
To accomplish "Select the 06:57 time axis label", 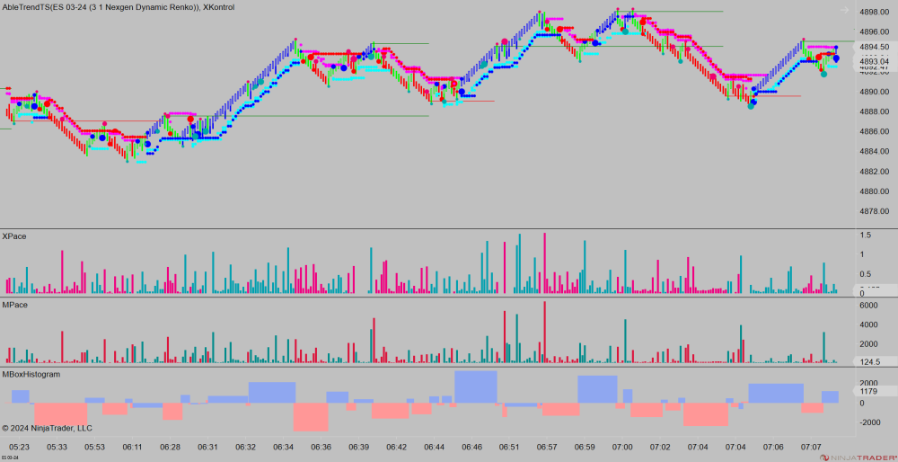I will [x=547, y=447].
